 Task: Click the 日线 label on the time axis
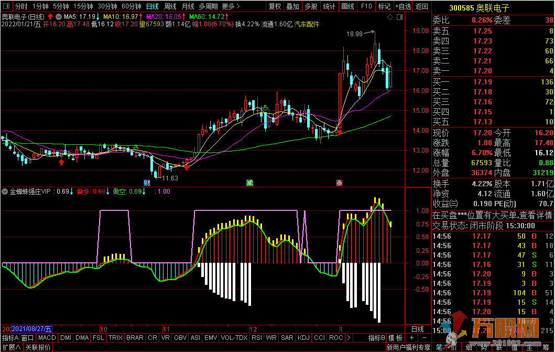(x=418, y=329)
